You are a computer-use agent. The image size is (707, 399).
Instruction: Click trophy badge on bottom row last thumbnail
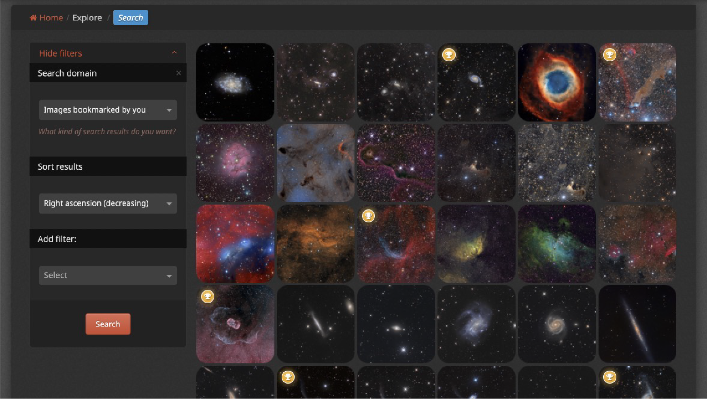[609, 377]
